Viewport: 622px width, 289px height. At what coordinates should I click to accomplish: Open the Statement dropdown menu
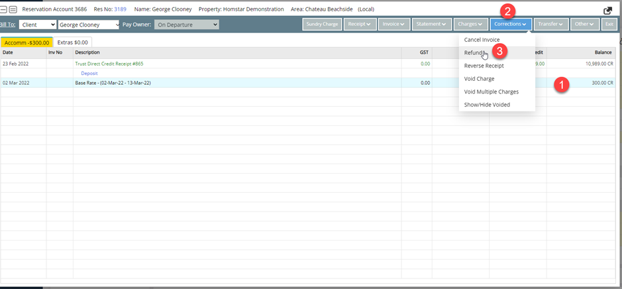coord(432,25)
